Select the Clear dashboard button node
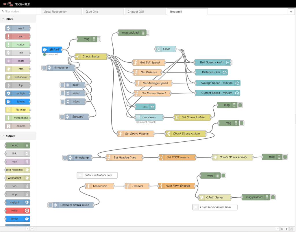This screenshot has width=296, height=232. coord(166,49)
